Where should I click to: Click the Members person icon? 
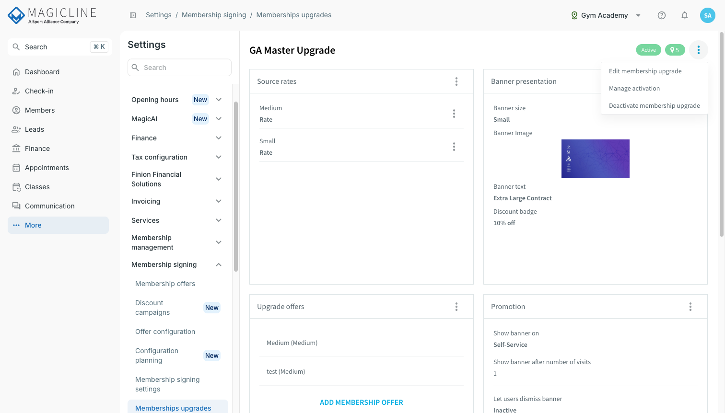point(16,110)
